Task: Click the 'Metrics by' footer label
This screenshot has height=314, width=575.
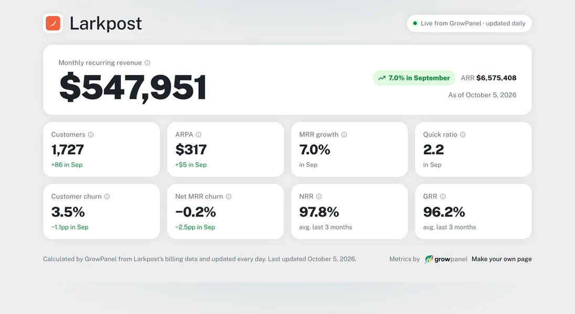Action: pos(404,259)
